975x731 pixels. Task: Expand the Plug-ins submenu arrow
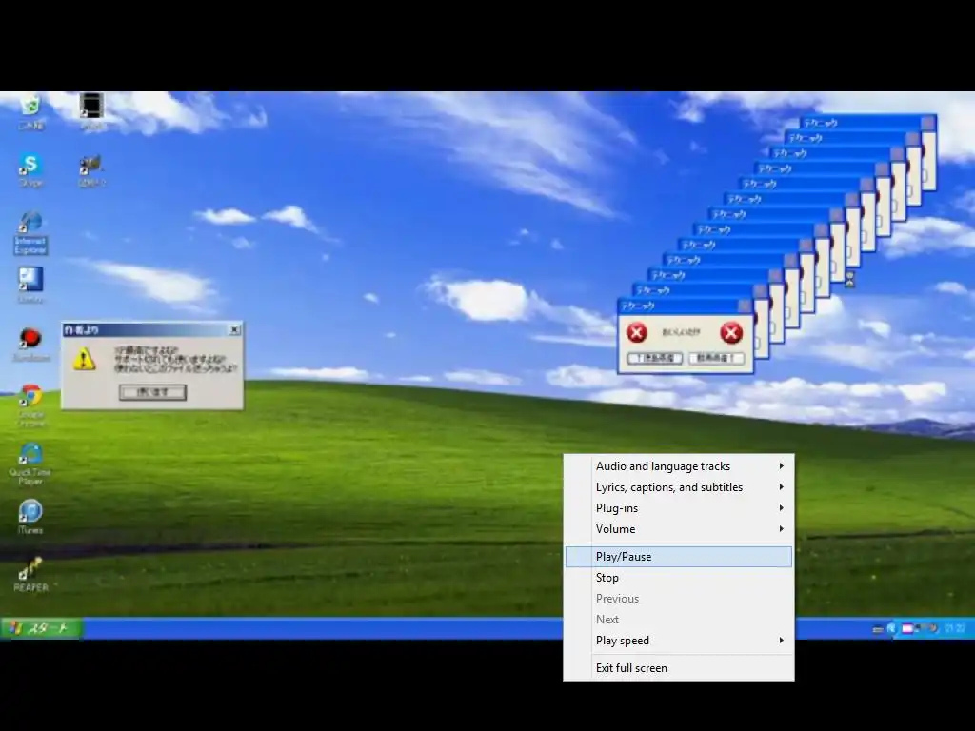(782, 508)
